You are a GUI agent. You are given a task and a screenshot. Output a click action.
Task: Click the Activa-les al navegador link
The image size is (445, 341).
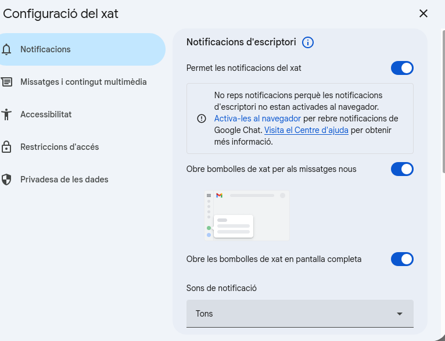[257, 119]
